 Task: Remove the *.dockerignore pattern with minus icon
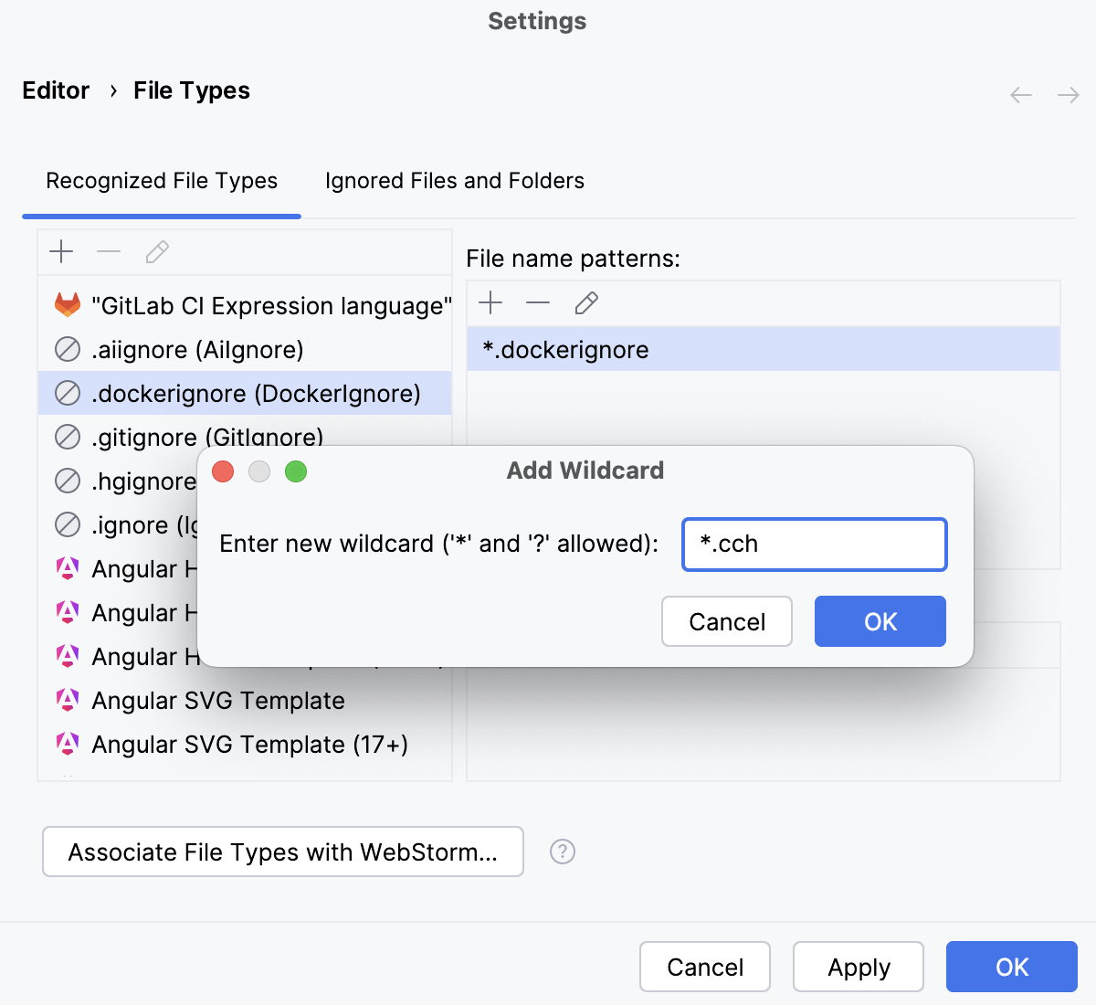point(539,302)
